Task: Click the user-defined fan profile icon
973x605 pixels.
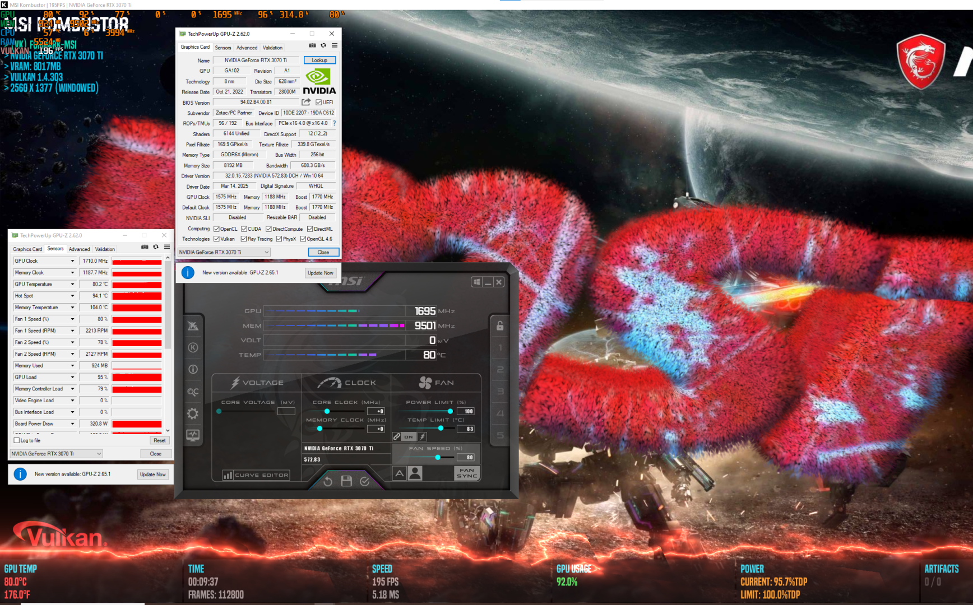Action: coord(415,473)
